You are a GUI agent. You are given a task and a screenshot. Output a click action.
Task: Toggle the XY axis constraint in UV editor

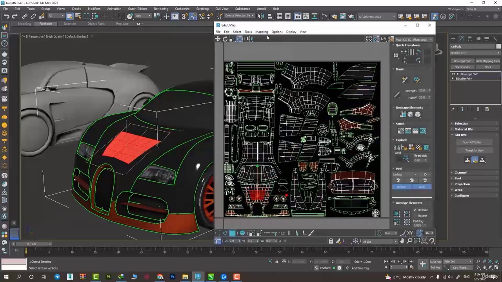410,233
